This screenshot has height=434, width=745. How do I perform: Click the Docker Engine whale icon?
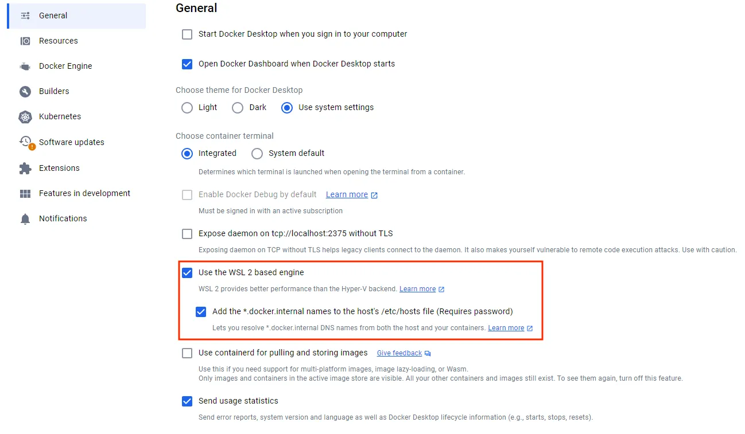[25, 66]
